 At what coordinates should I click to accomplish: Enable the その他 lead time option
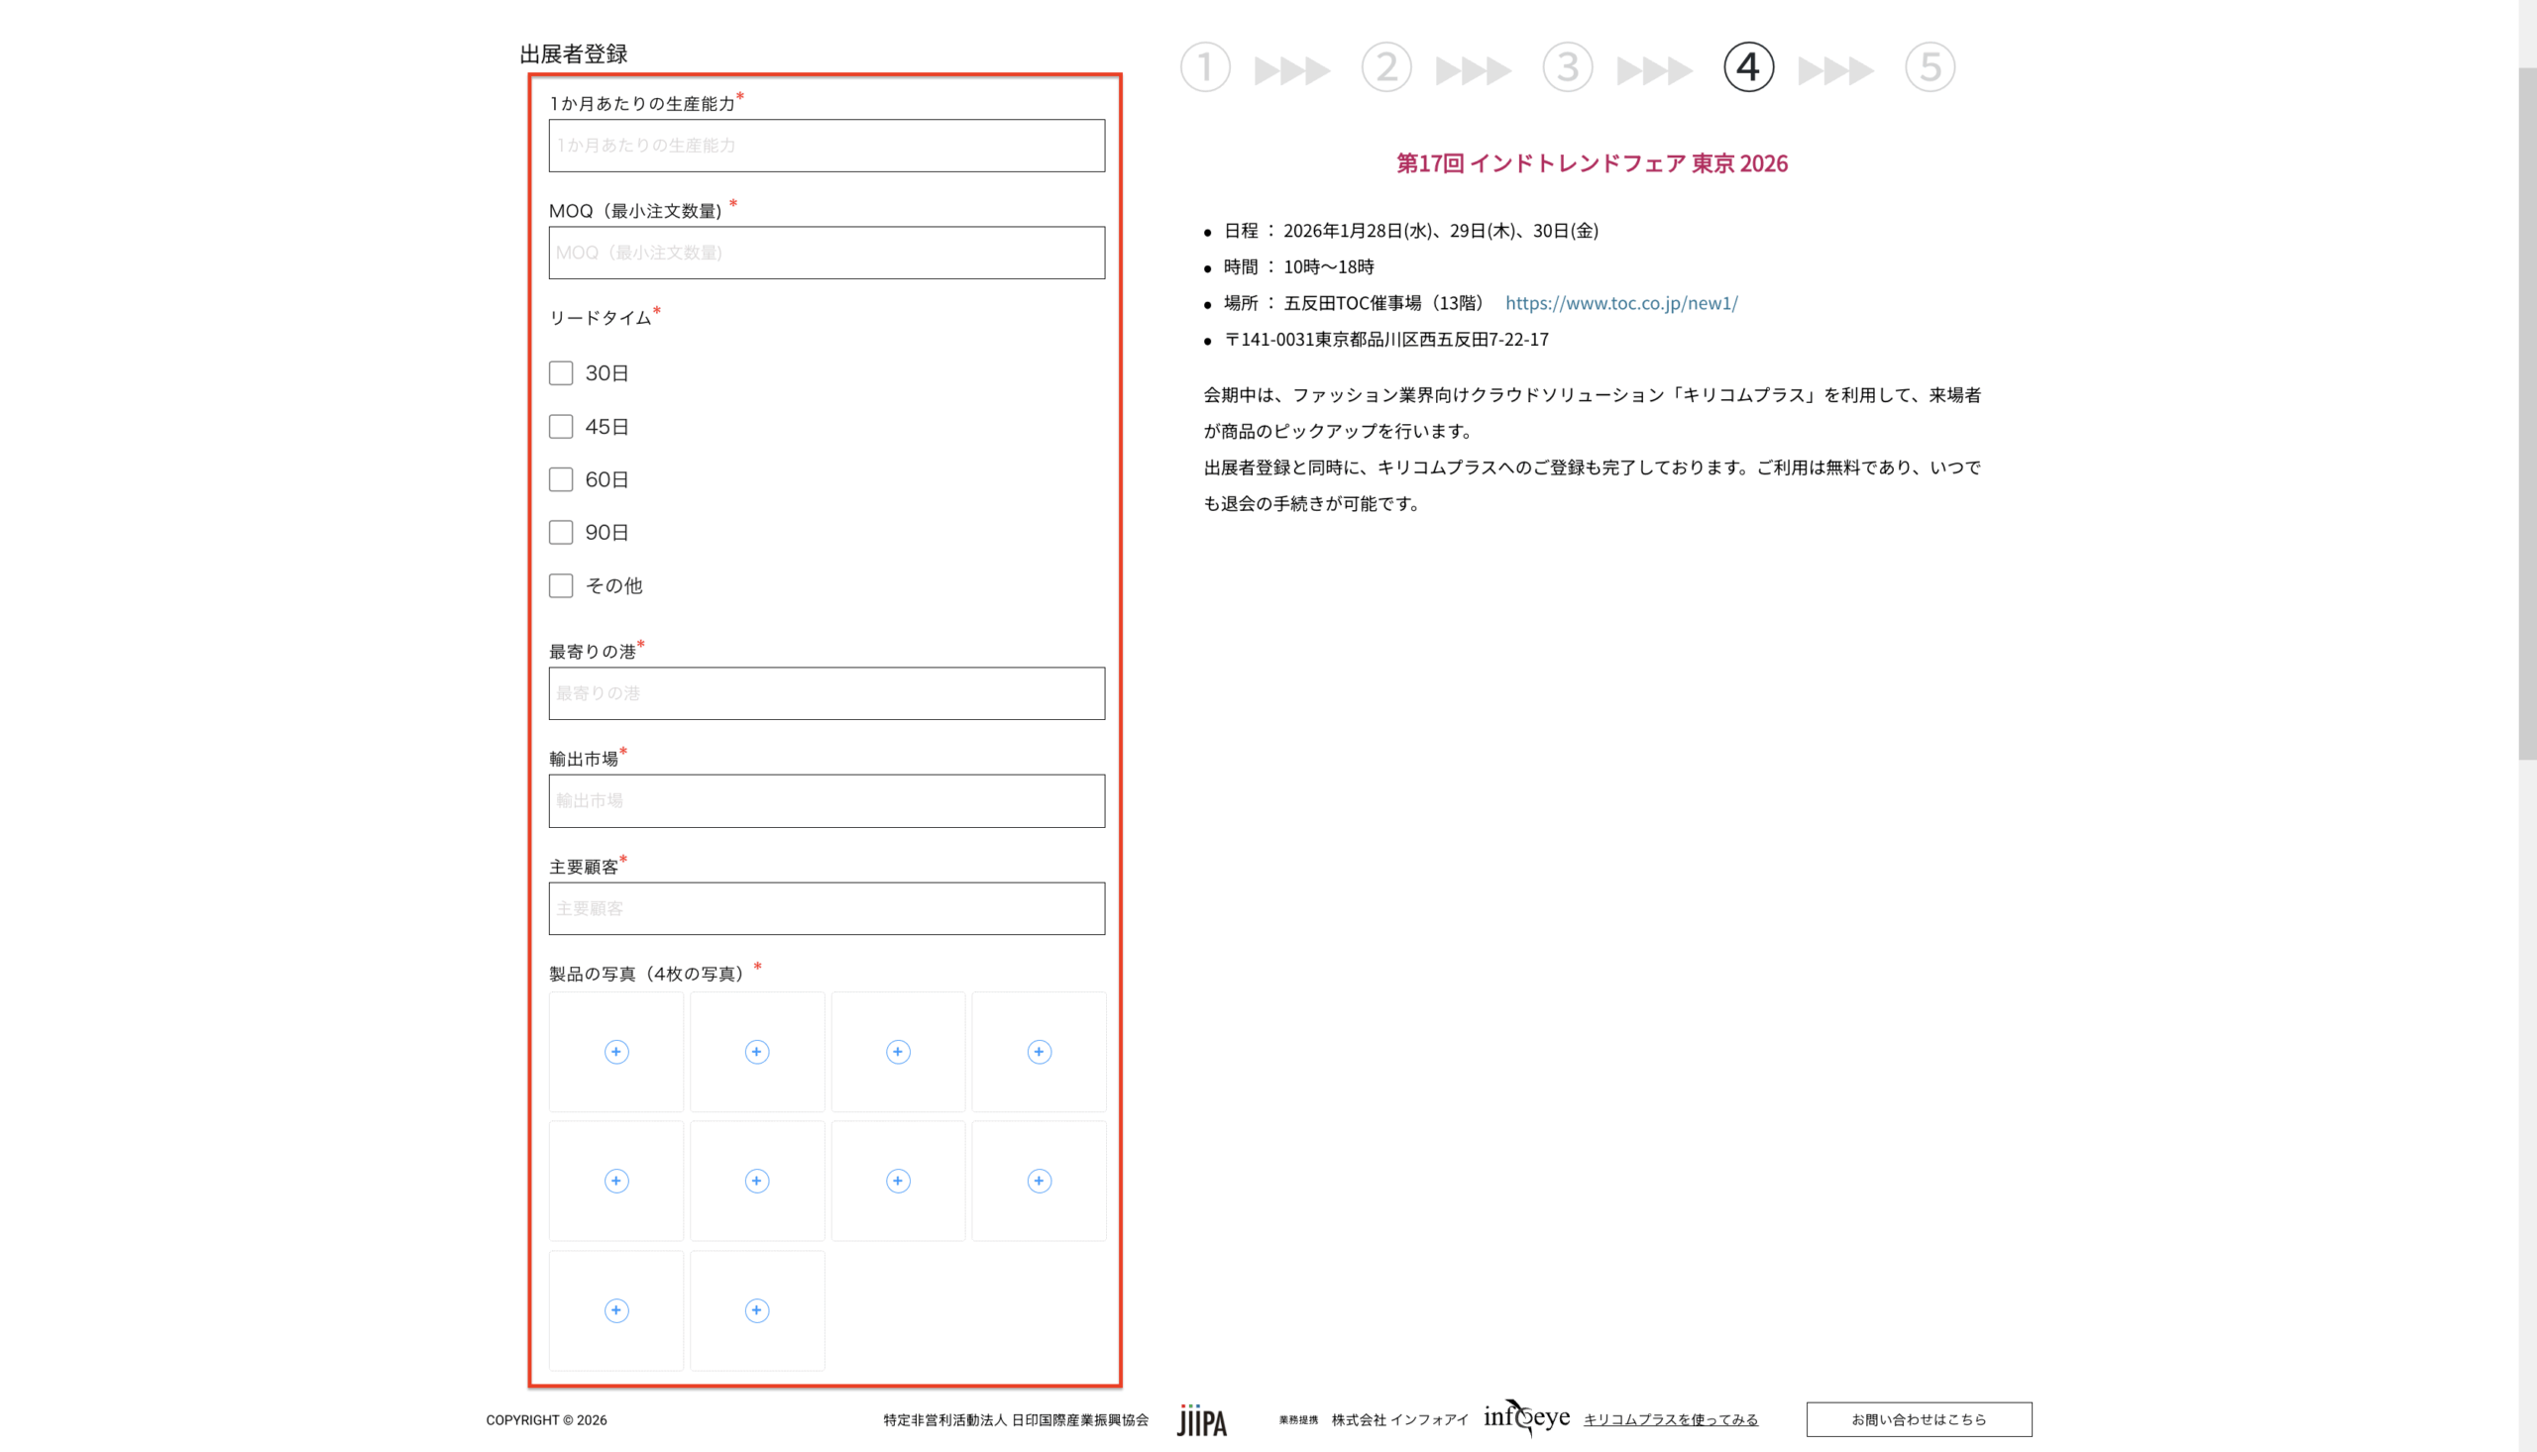tap(561, 585)
